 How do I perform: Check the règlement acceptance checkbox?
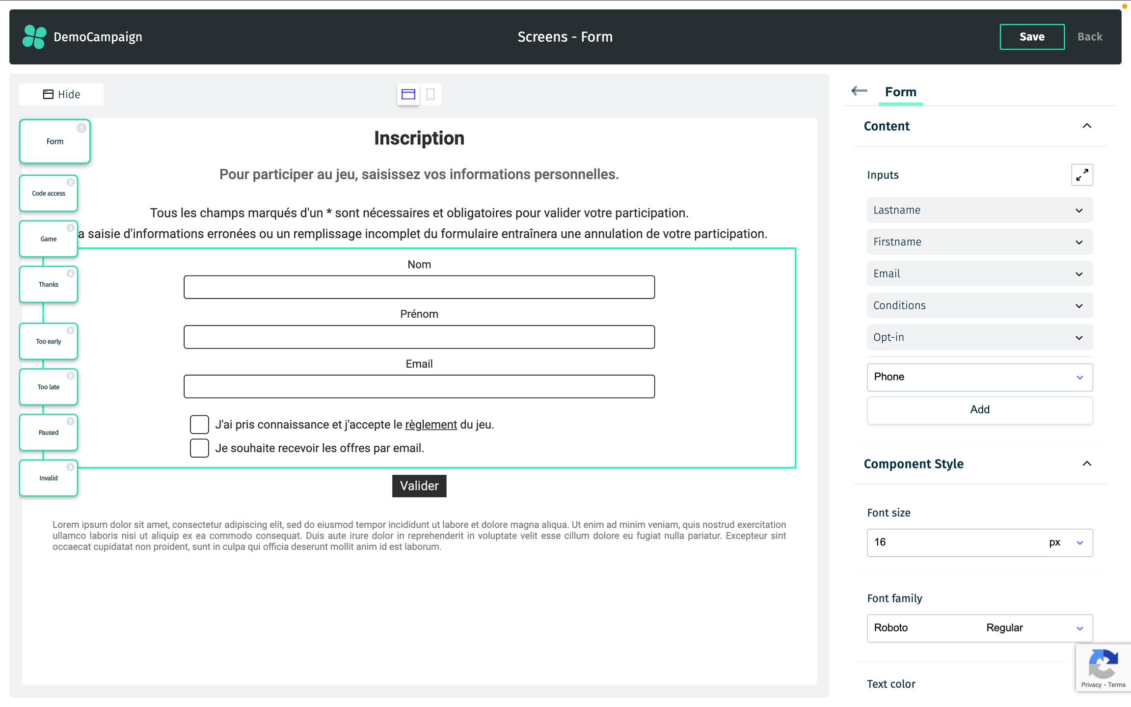coord(199,425)
